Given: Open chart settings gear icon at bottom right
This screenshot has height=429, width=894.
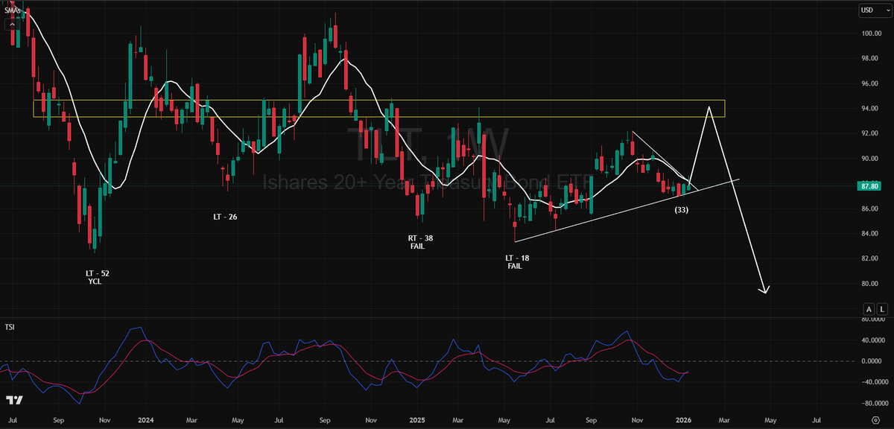Looking at the screenshot, I should (875, 421).
